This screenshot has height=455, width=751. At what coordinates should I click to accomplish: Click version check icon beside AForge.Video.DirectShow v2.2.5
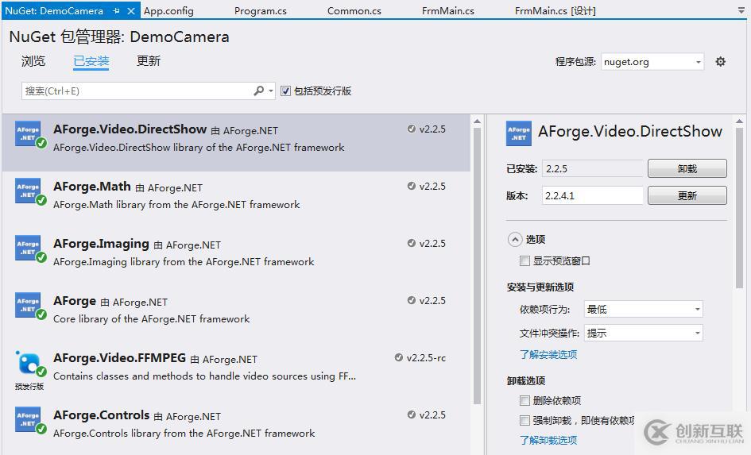[412, 129]
